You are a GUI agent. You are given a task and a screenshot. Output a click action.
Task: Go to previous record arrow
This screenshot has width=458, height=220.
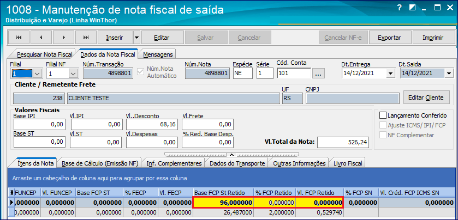pyautogui.click(x=41, y=38)
